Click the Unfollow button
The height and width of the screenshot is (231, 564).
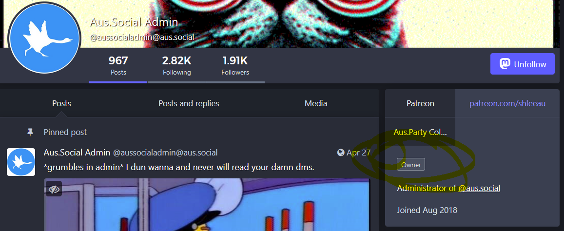click(522, 64)
